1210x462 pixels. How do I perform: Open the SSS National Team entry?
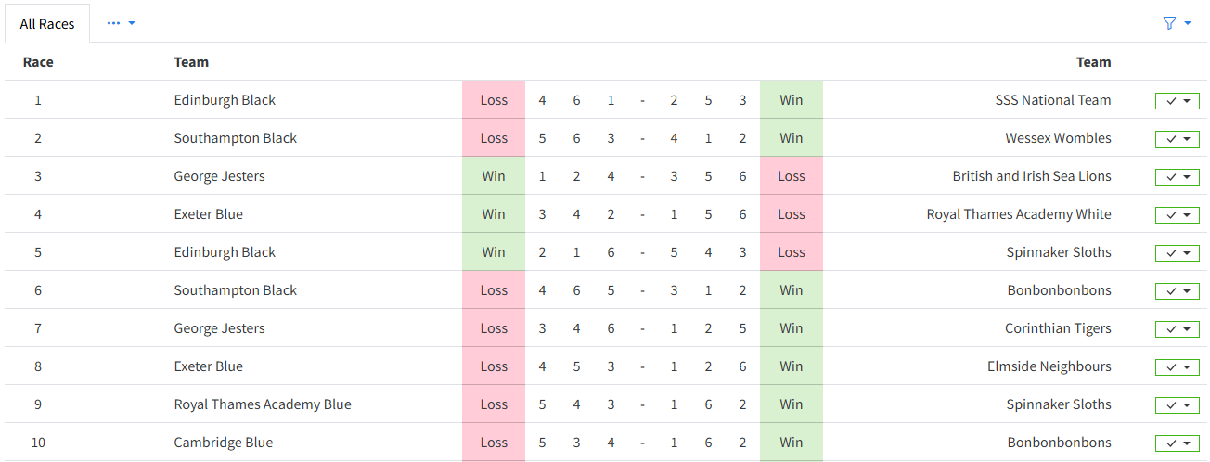coord(1052,100)
